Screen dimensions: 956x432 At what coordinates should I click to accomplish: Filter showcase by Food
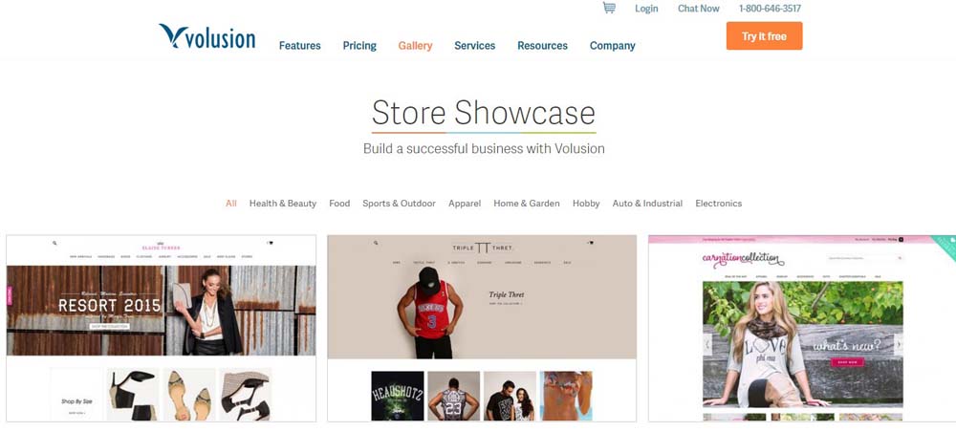tap(339, 204)
